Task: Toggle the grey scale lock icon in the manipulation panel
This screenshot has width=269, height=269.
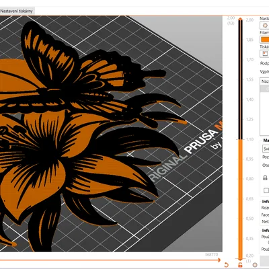Action: pyautogui.click(x=265, y=178)
